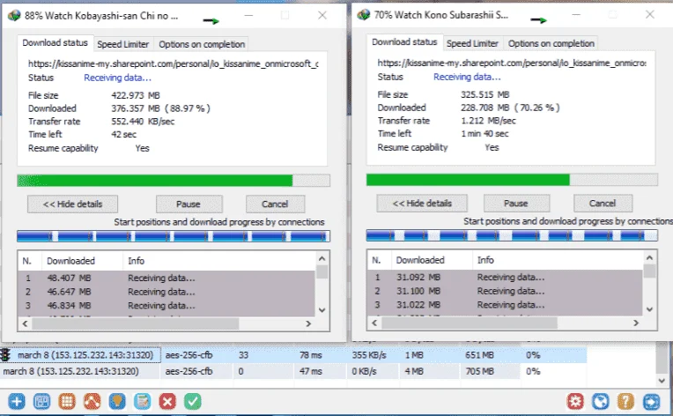Click the Info column header in Kobayashi-san list
The width and height of the screenshot is (673, 416).
218,261
